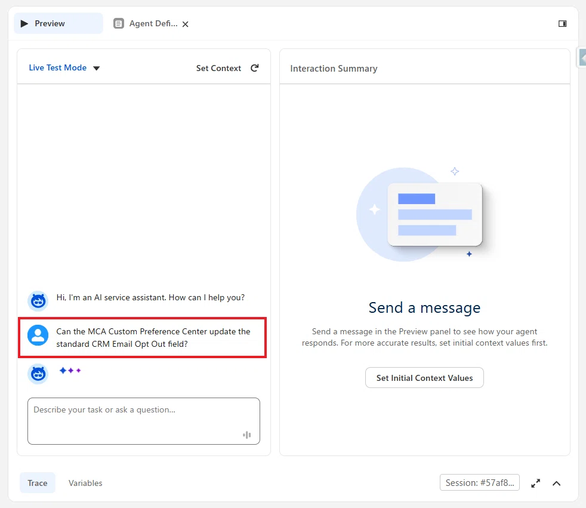
Task: Switch to the Variables tab
Action: (x=85, y=483)
